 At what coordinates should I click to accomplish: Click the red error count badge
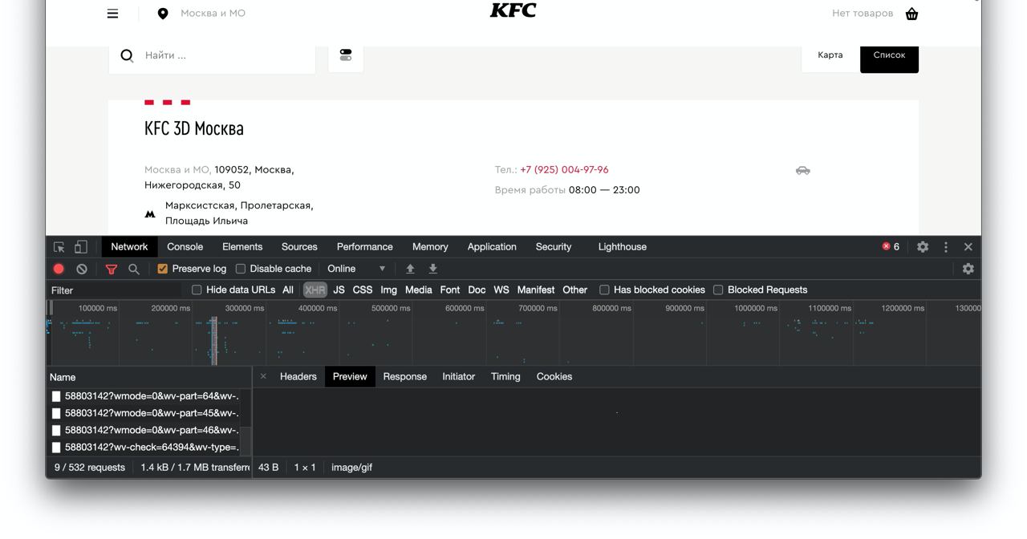click(x=891, y=247)
